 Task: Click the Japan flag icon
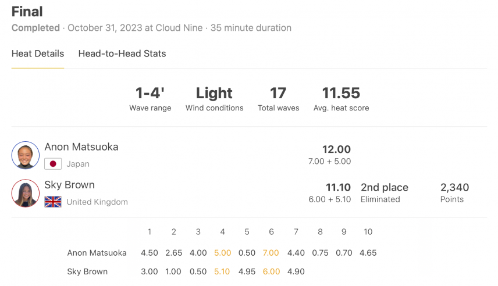click(53, 164)
